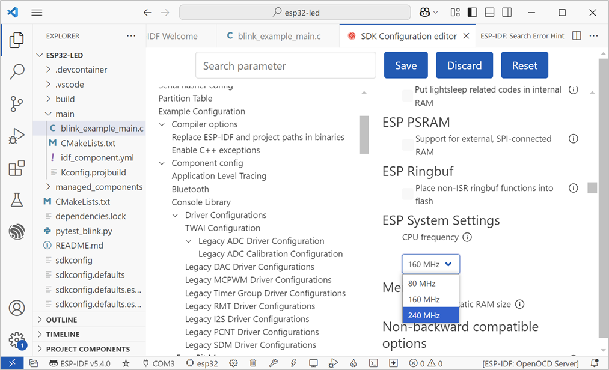609x370 pixels.
Task: Toggle the primary side bar layout icon
Action: 473,13
